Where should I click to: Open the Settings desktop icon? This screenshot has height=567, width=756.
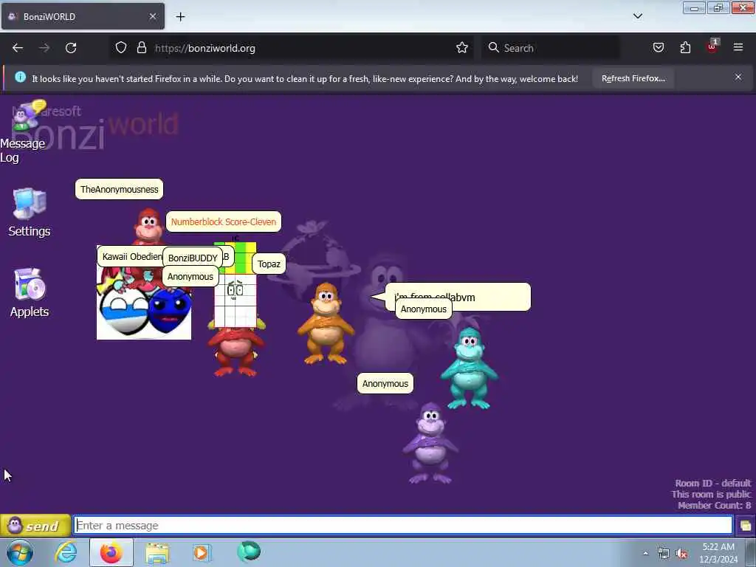30,213
